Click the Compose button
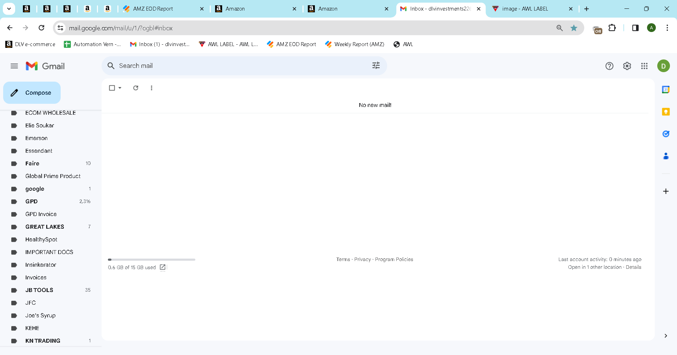This screenshot has height=355, width=677. [x=32, y=93]
